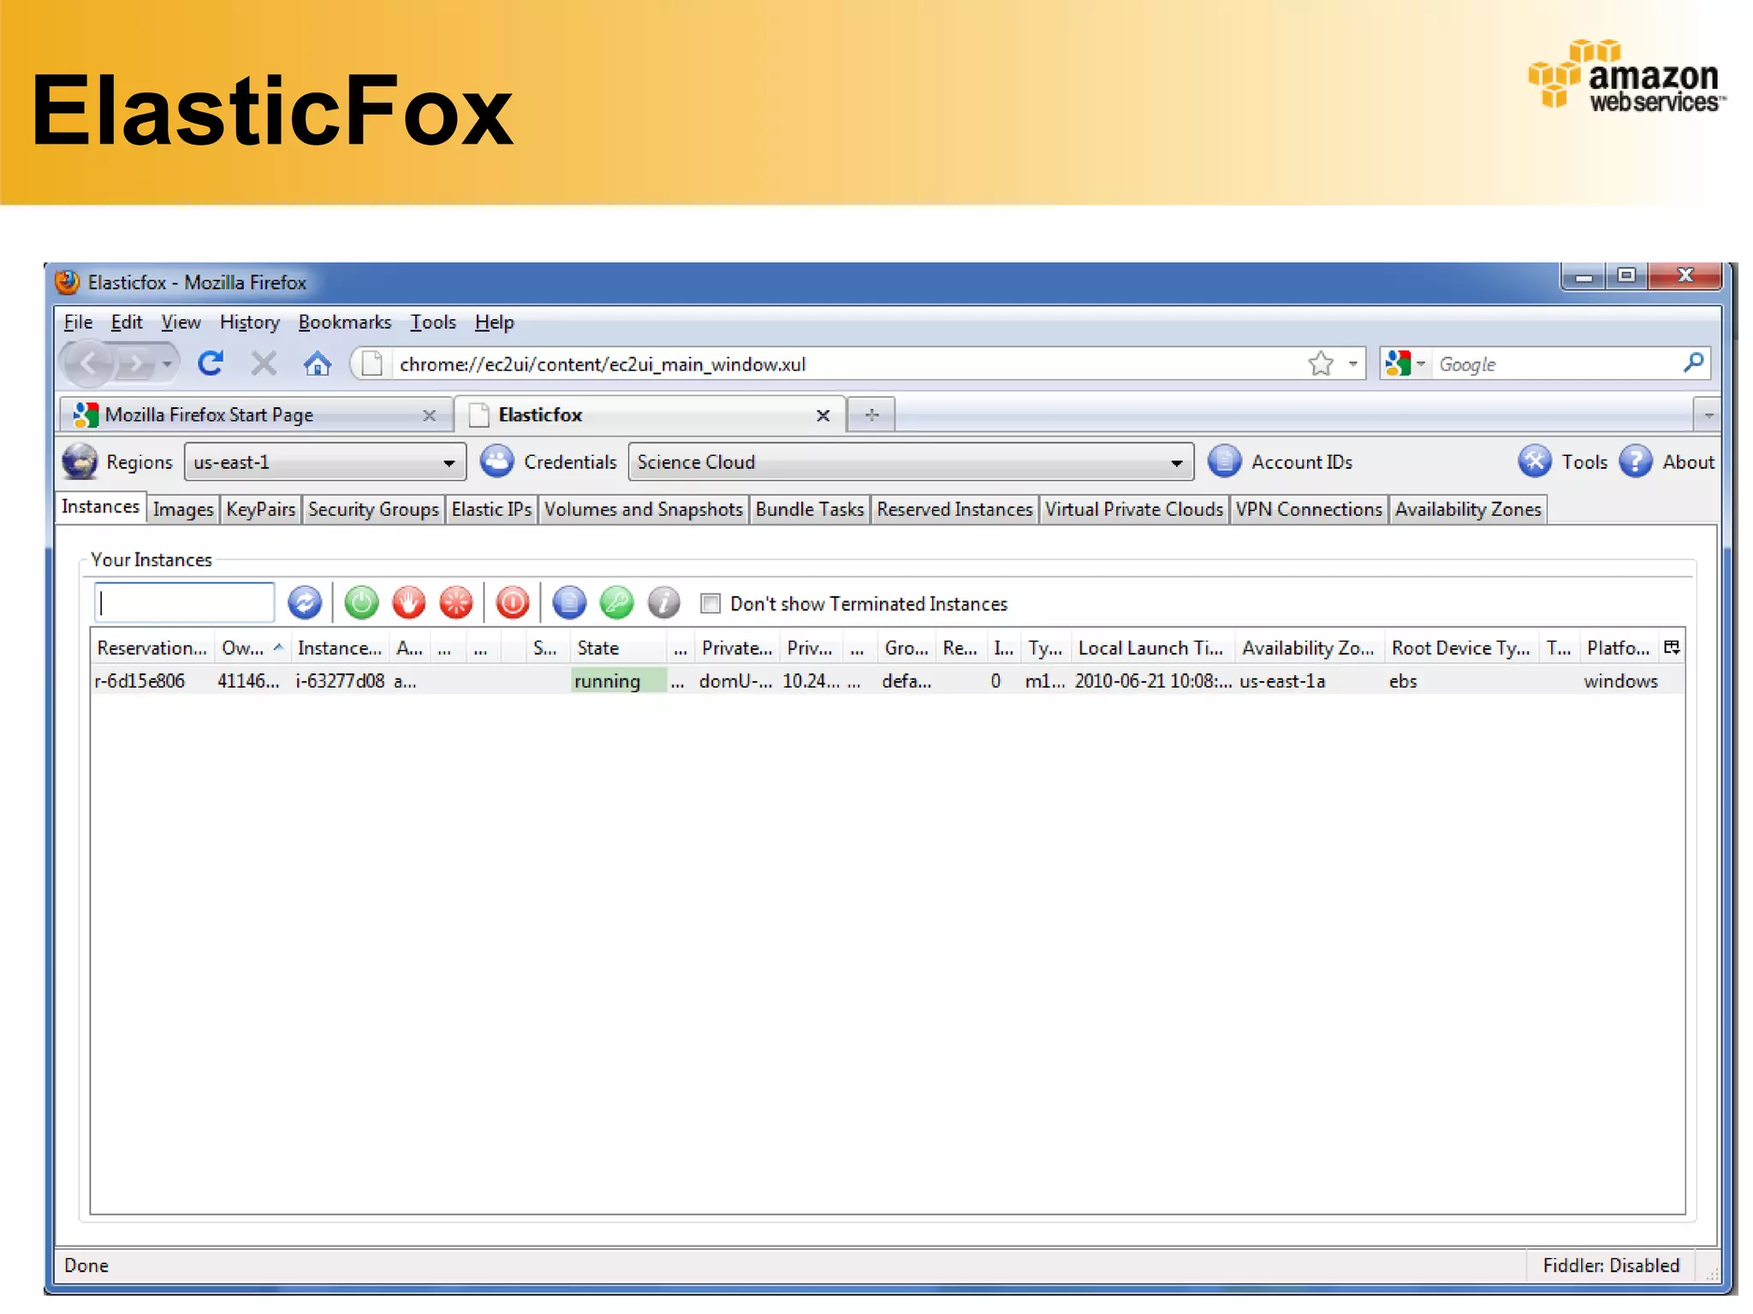Switch to the KeyPairs tab

tap(260, 510)
